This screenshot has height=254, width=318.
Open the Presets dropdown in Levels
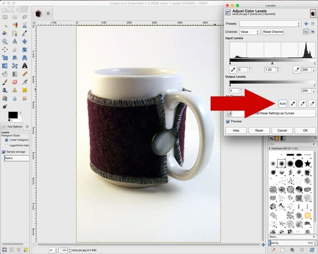(x=270, y=24)
